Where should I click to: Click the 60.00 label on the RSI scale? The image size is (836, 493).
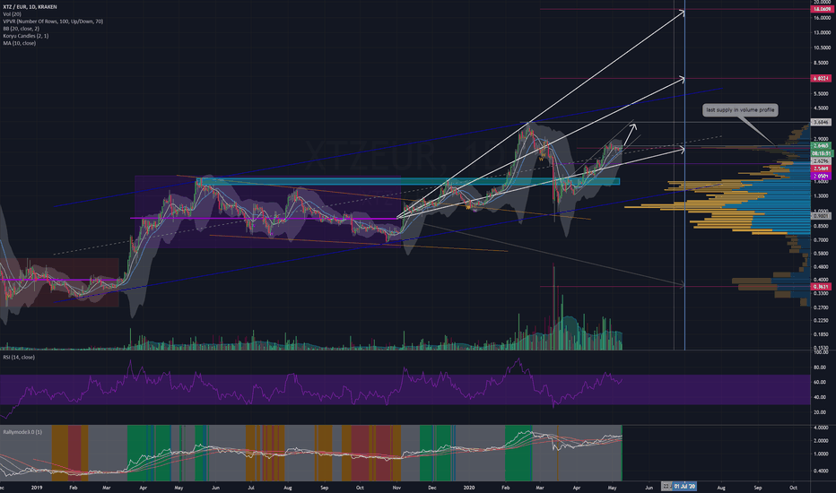pos(821,382)
